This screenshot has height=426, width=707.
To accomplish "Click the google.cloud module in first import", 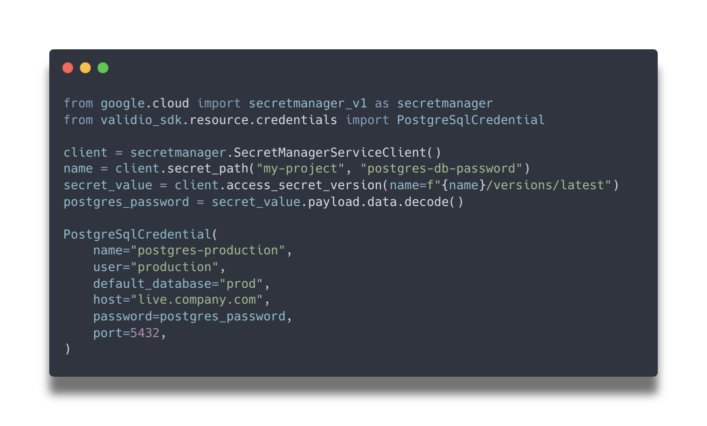I will click(x=145, y=103).
